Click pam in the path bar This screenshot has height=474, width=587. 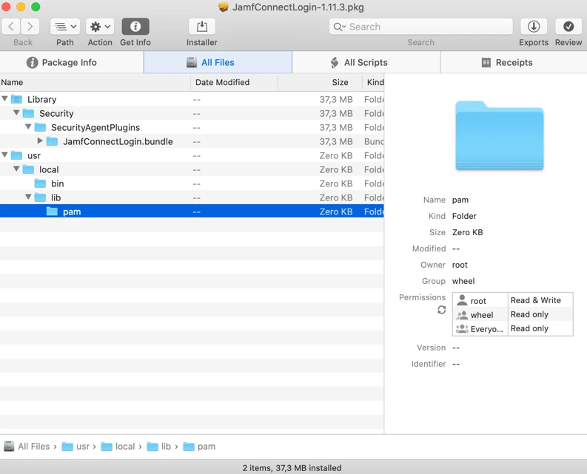pyautogui.click(x=199, y=447)
